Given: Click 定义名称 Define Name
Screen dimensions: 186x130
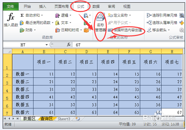Looking at the screenshot, I should [x=119, y=15].
